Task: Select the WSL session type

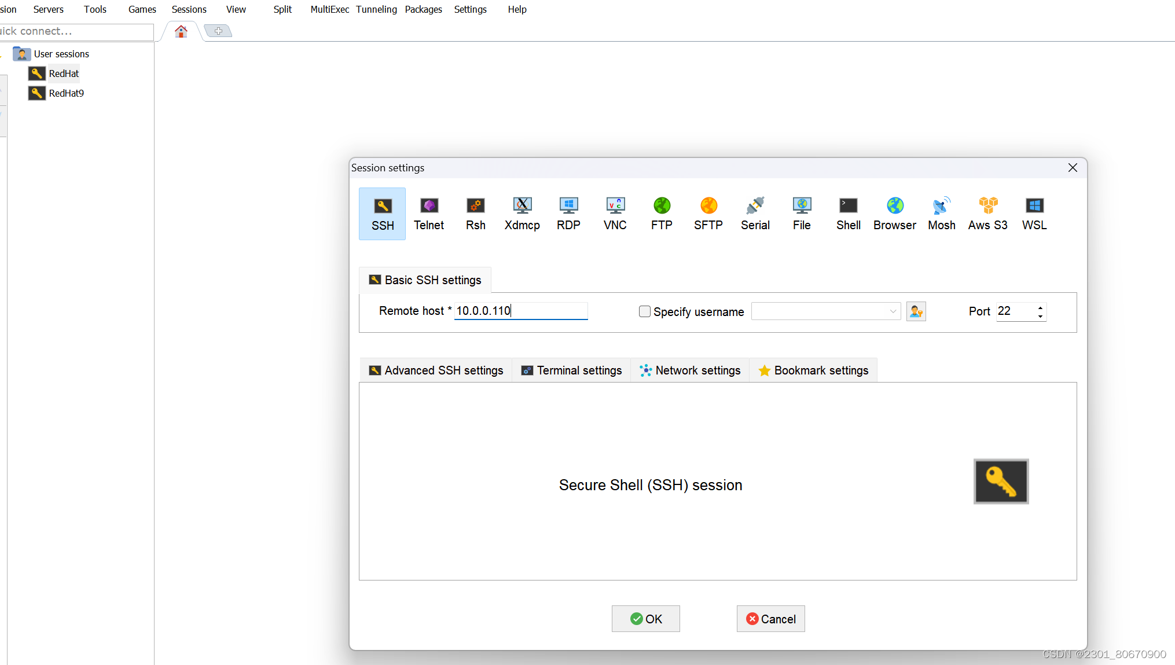Action: pyautogui.click(x=1034, y=214)
